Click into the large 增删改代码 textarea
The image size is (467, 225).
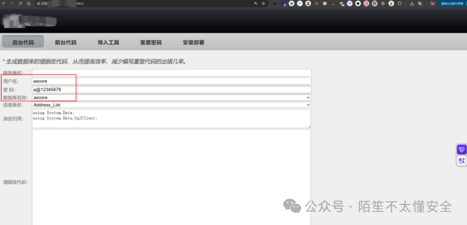click(171, 177)
